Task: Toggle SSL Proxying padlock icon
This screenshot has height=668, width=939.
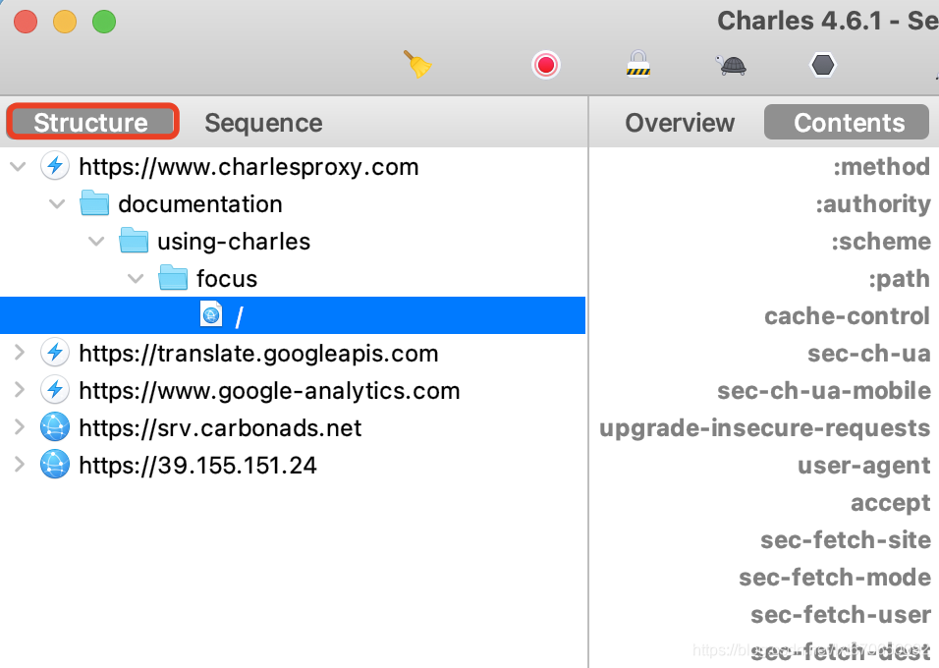Action: pos(638,64)
